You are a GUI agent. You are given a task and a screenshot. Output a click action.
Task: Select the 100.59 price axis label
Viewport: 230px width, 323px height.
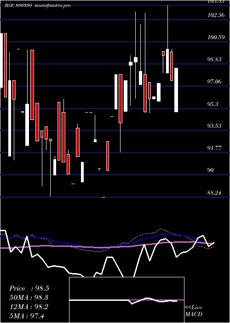point(216,37)
